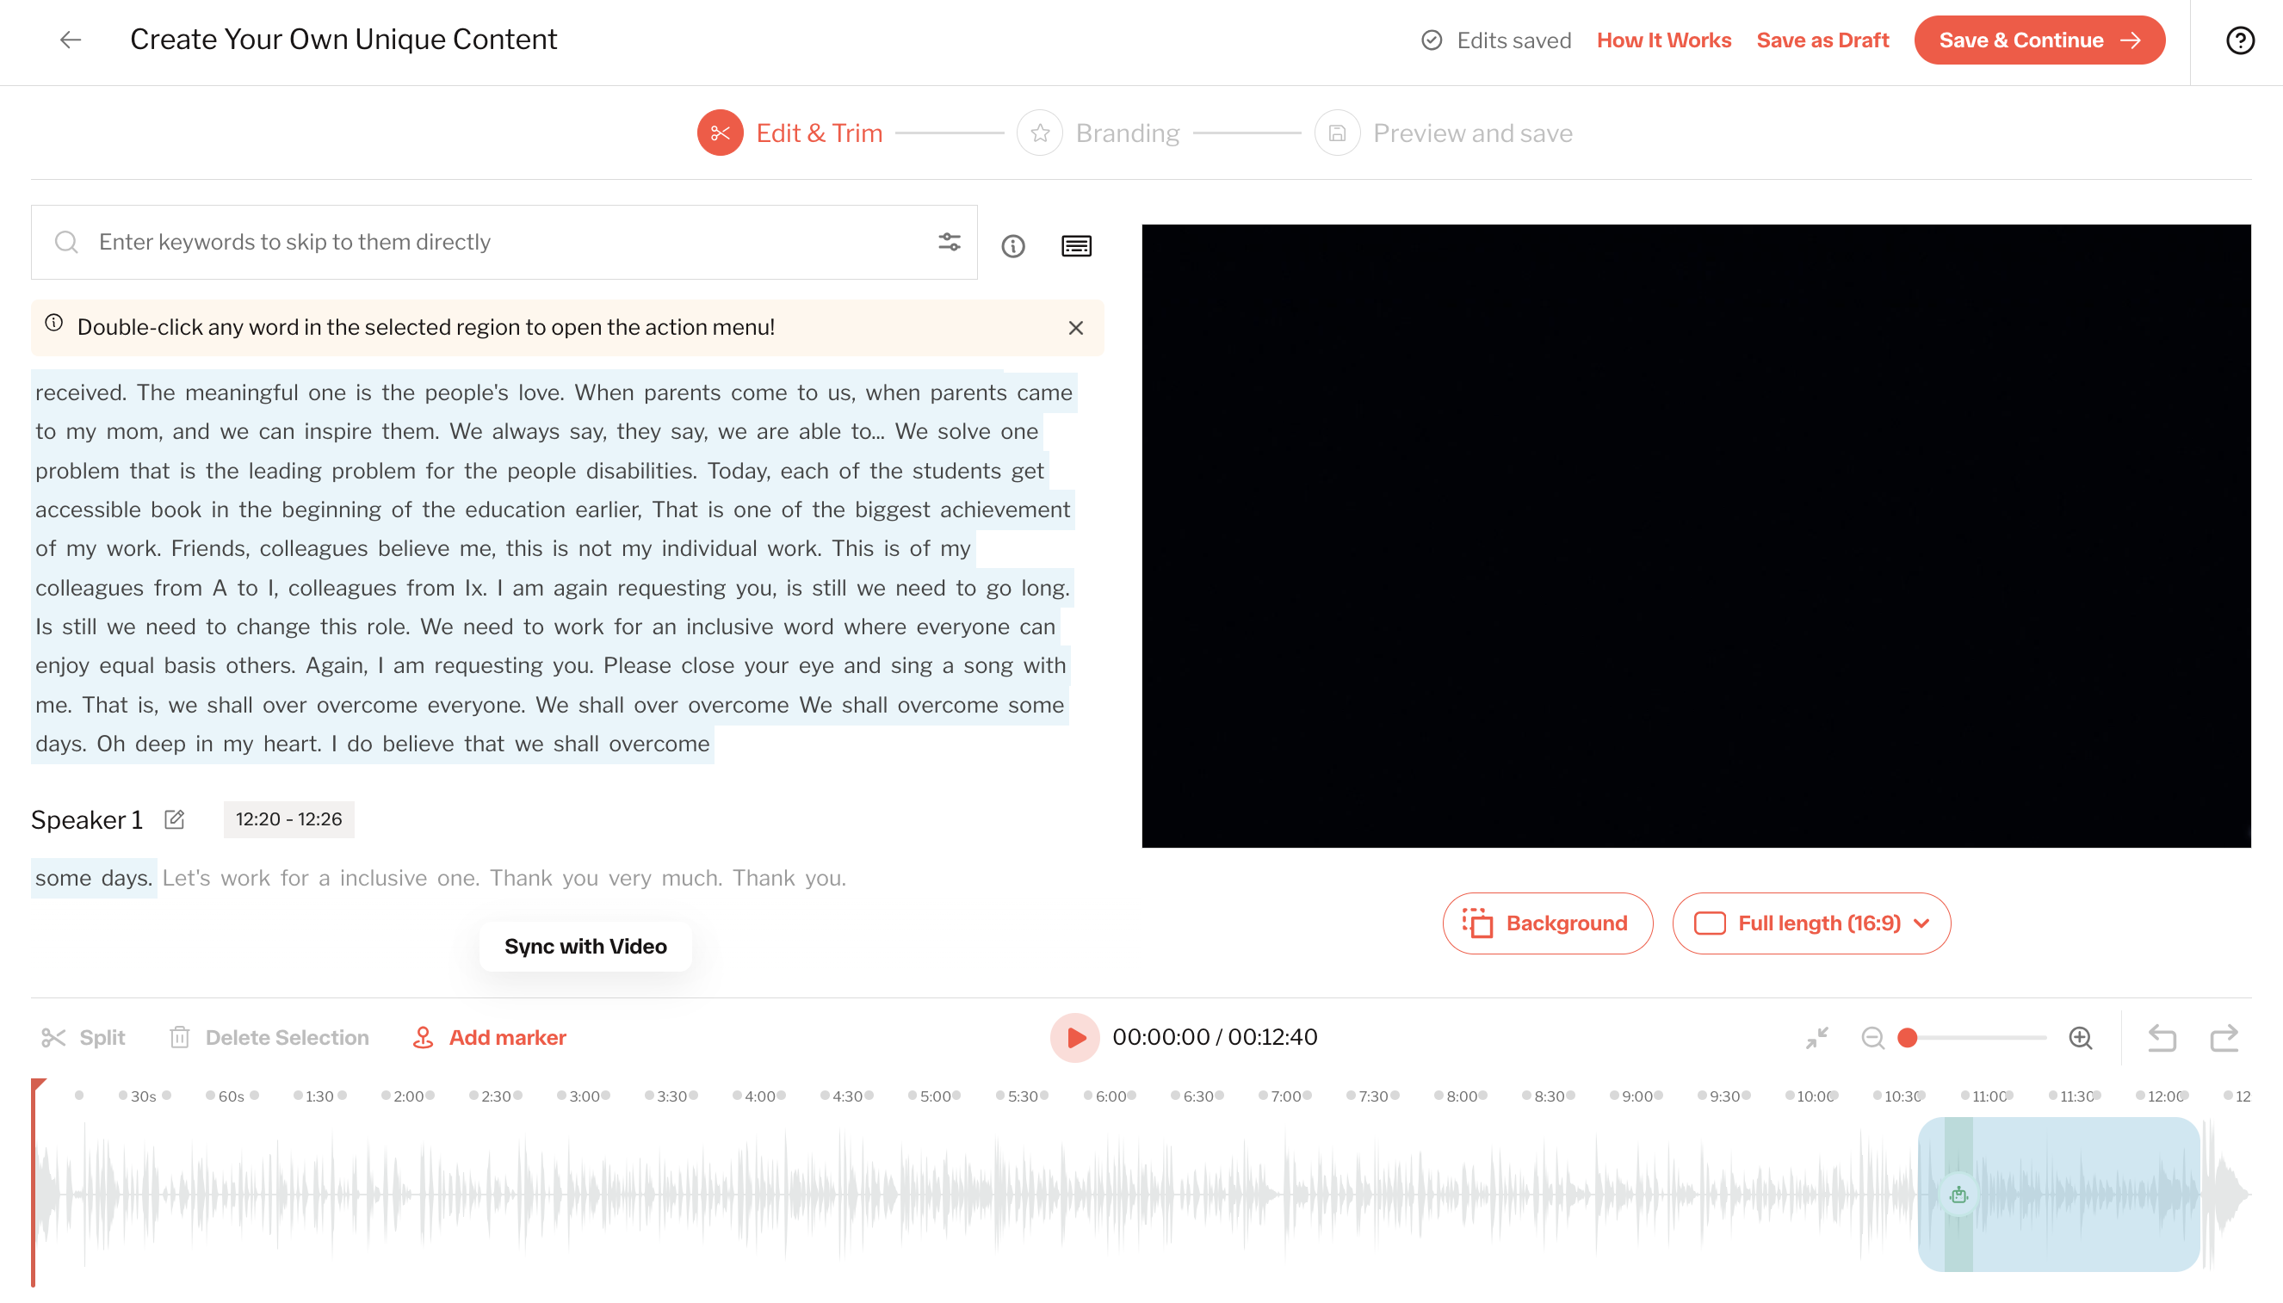This screenshot has width=2283, height=1303.
Task: Click Sync with Video button
Action: pyautogui.click(x=585, y=946)
